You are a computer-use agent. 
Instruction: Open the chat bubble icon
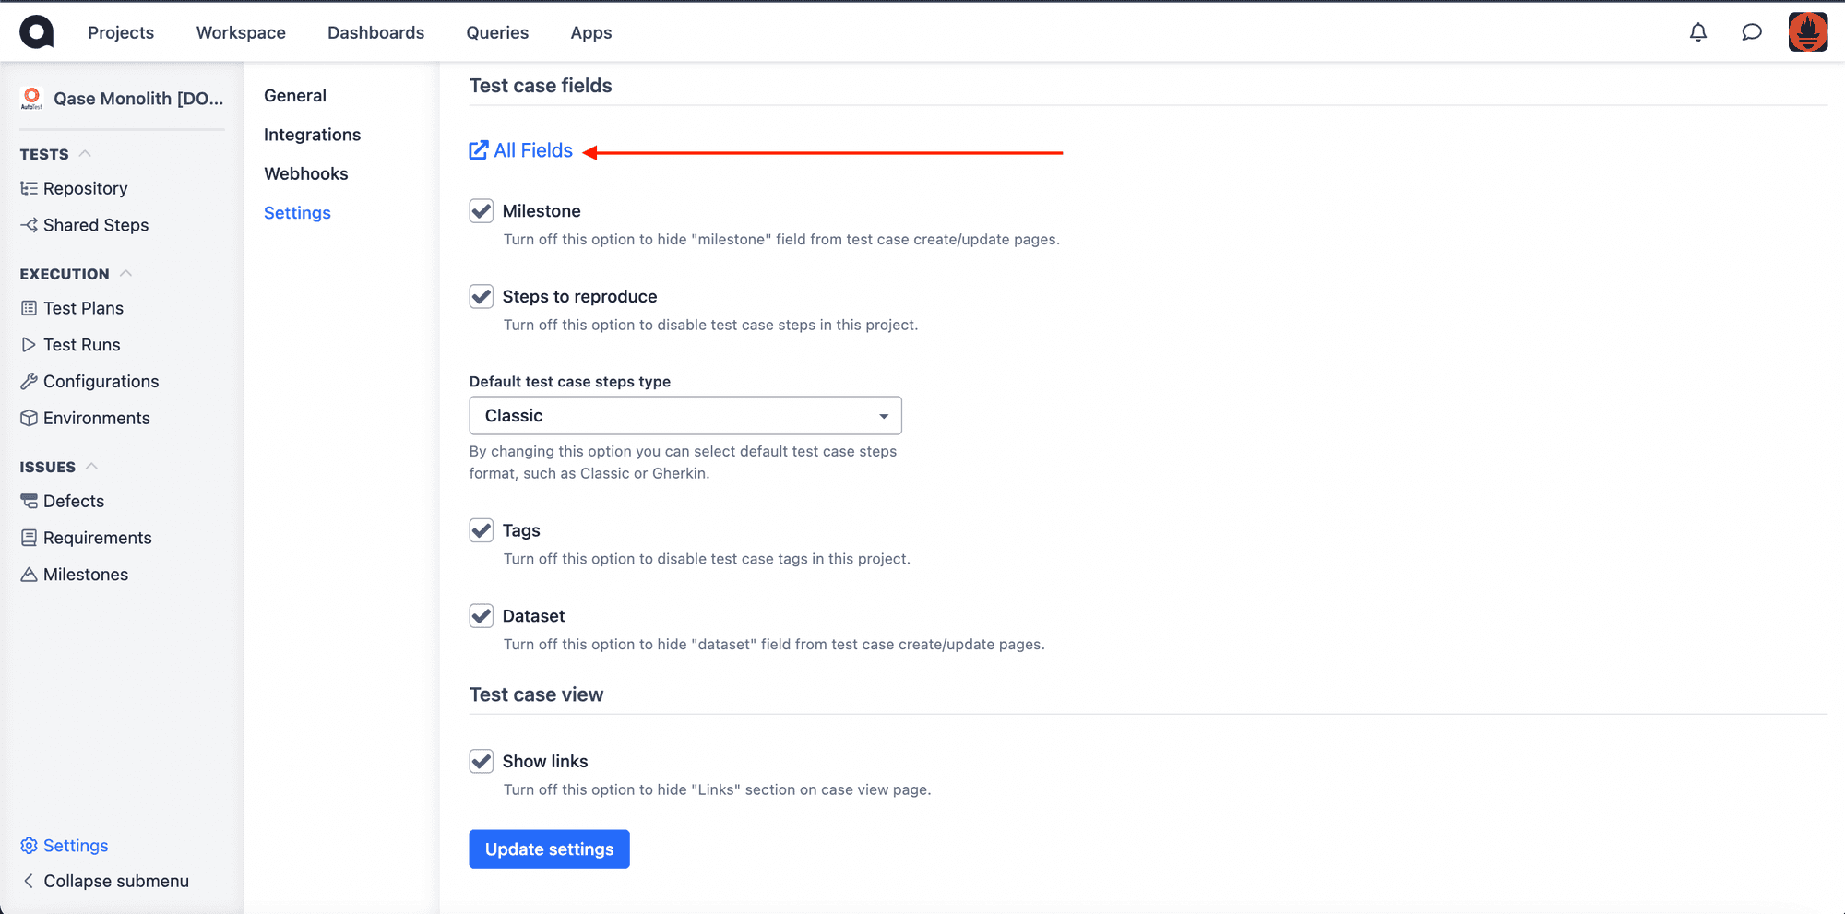pyautogui.click(x=1751, y=32)
